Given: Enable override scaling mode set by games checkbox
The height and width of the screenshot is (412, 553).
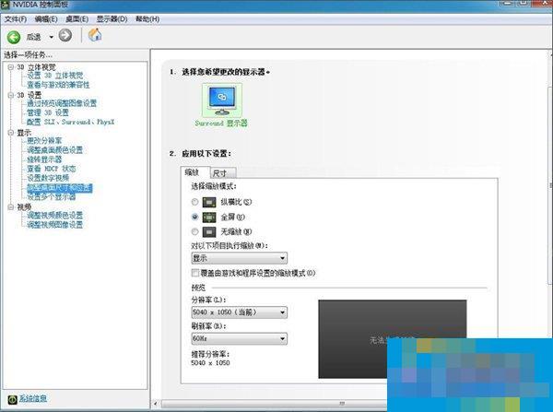Looking at the screenshot, I should (195, 273).
